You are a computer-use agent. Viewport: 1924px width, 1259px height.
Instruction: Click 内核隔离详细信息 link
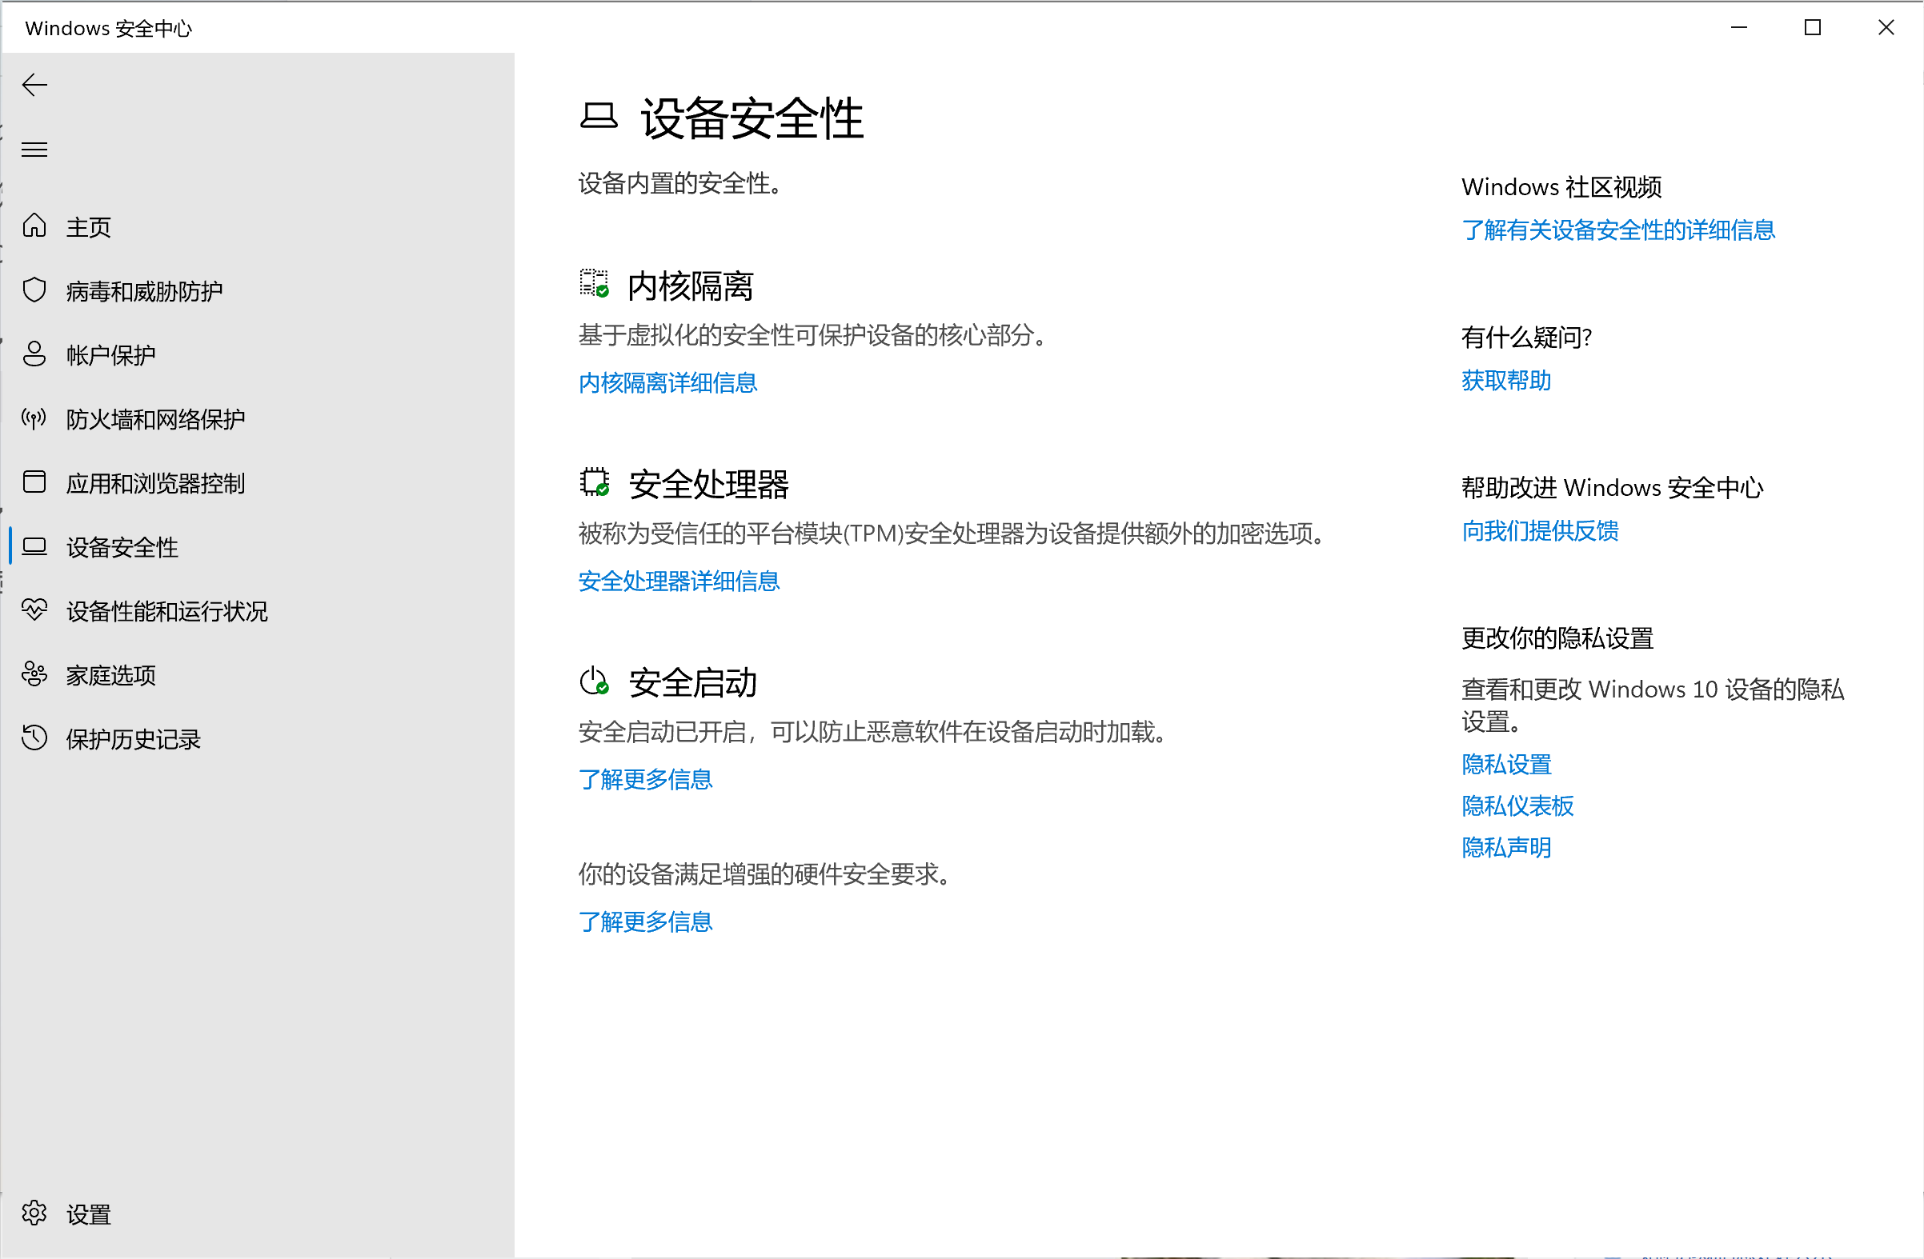click(x=667, y=382)
